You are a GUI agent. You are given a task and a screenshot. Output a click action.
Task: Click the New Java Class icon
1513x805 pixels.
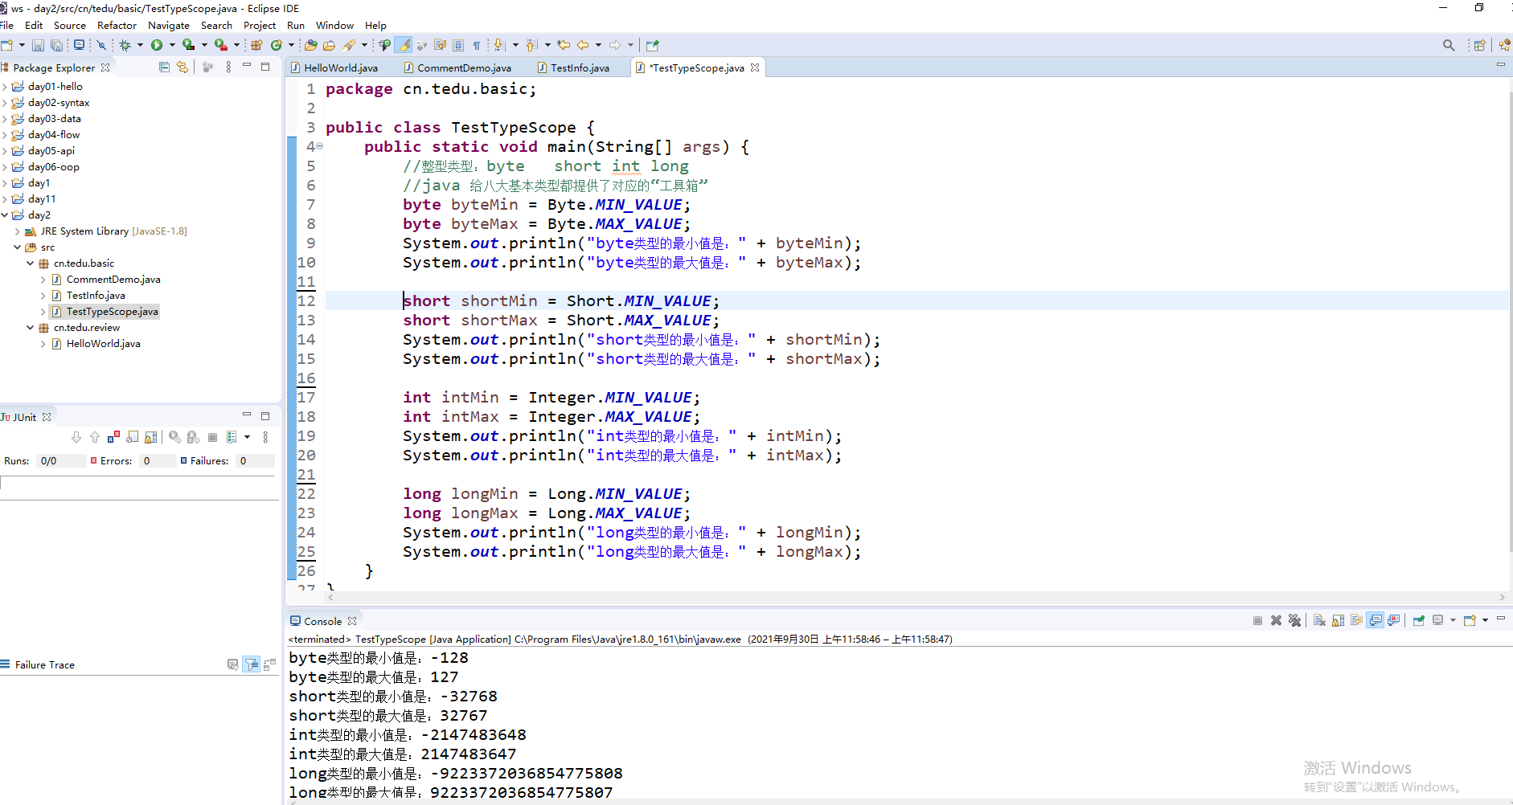point(277,46)
